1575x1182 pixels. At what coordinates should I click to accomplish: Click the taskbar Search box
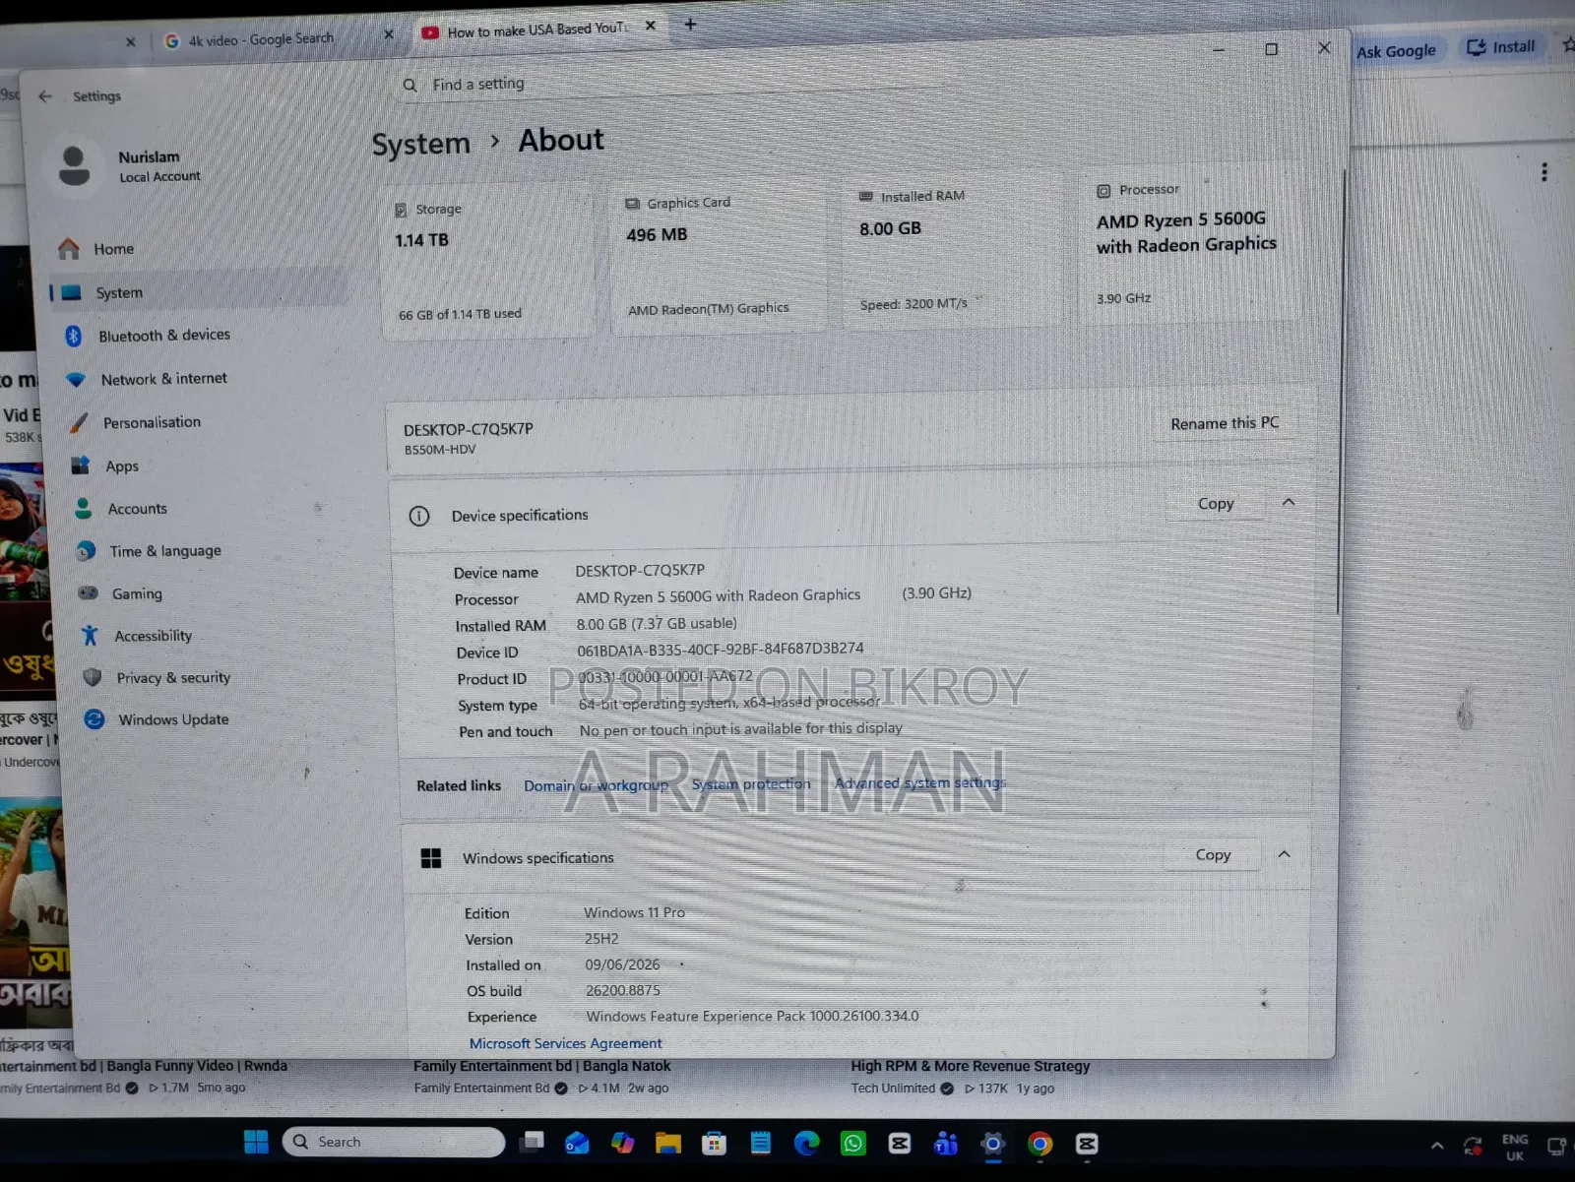[394, 1142]
